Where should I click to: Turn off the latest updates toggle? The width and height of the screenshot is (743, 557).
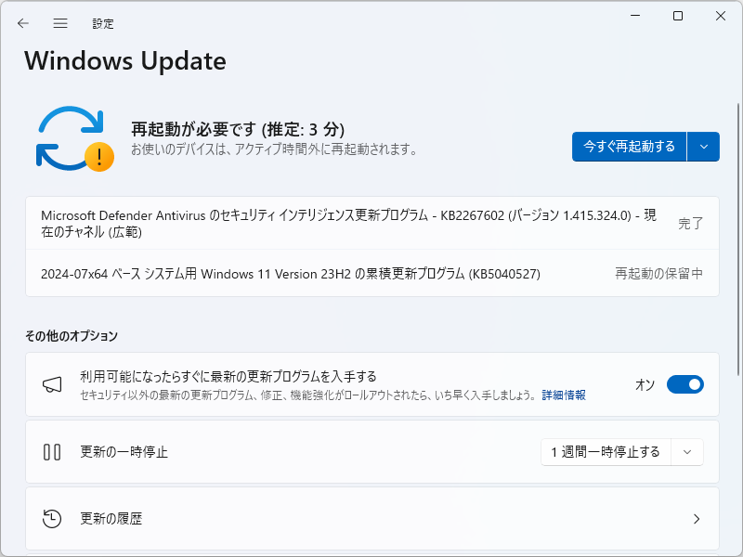(685, 383)
